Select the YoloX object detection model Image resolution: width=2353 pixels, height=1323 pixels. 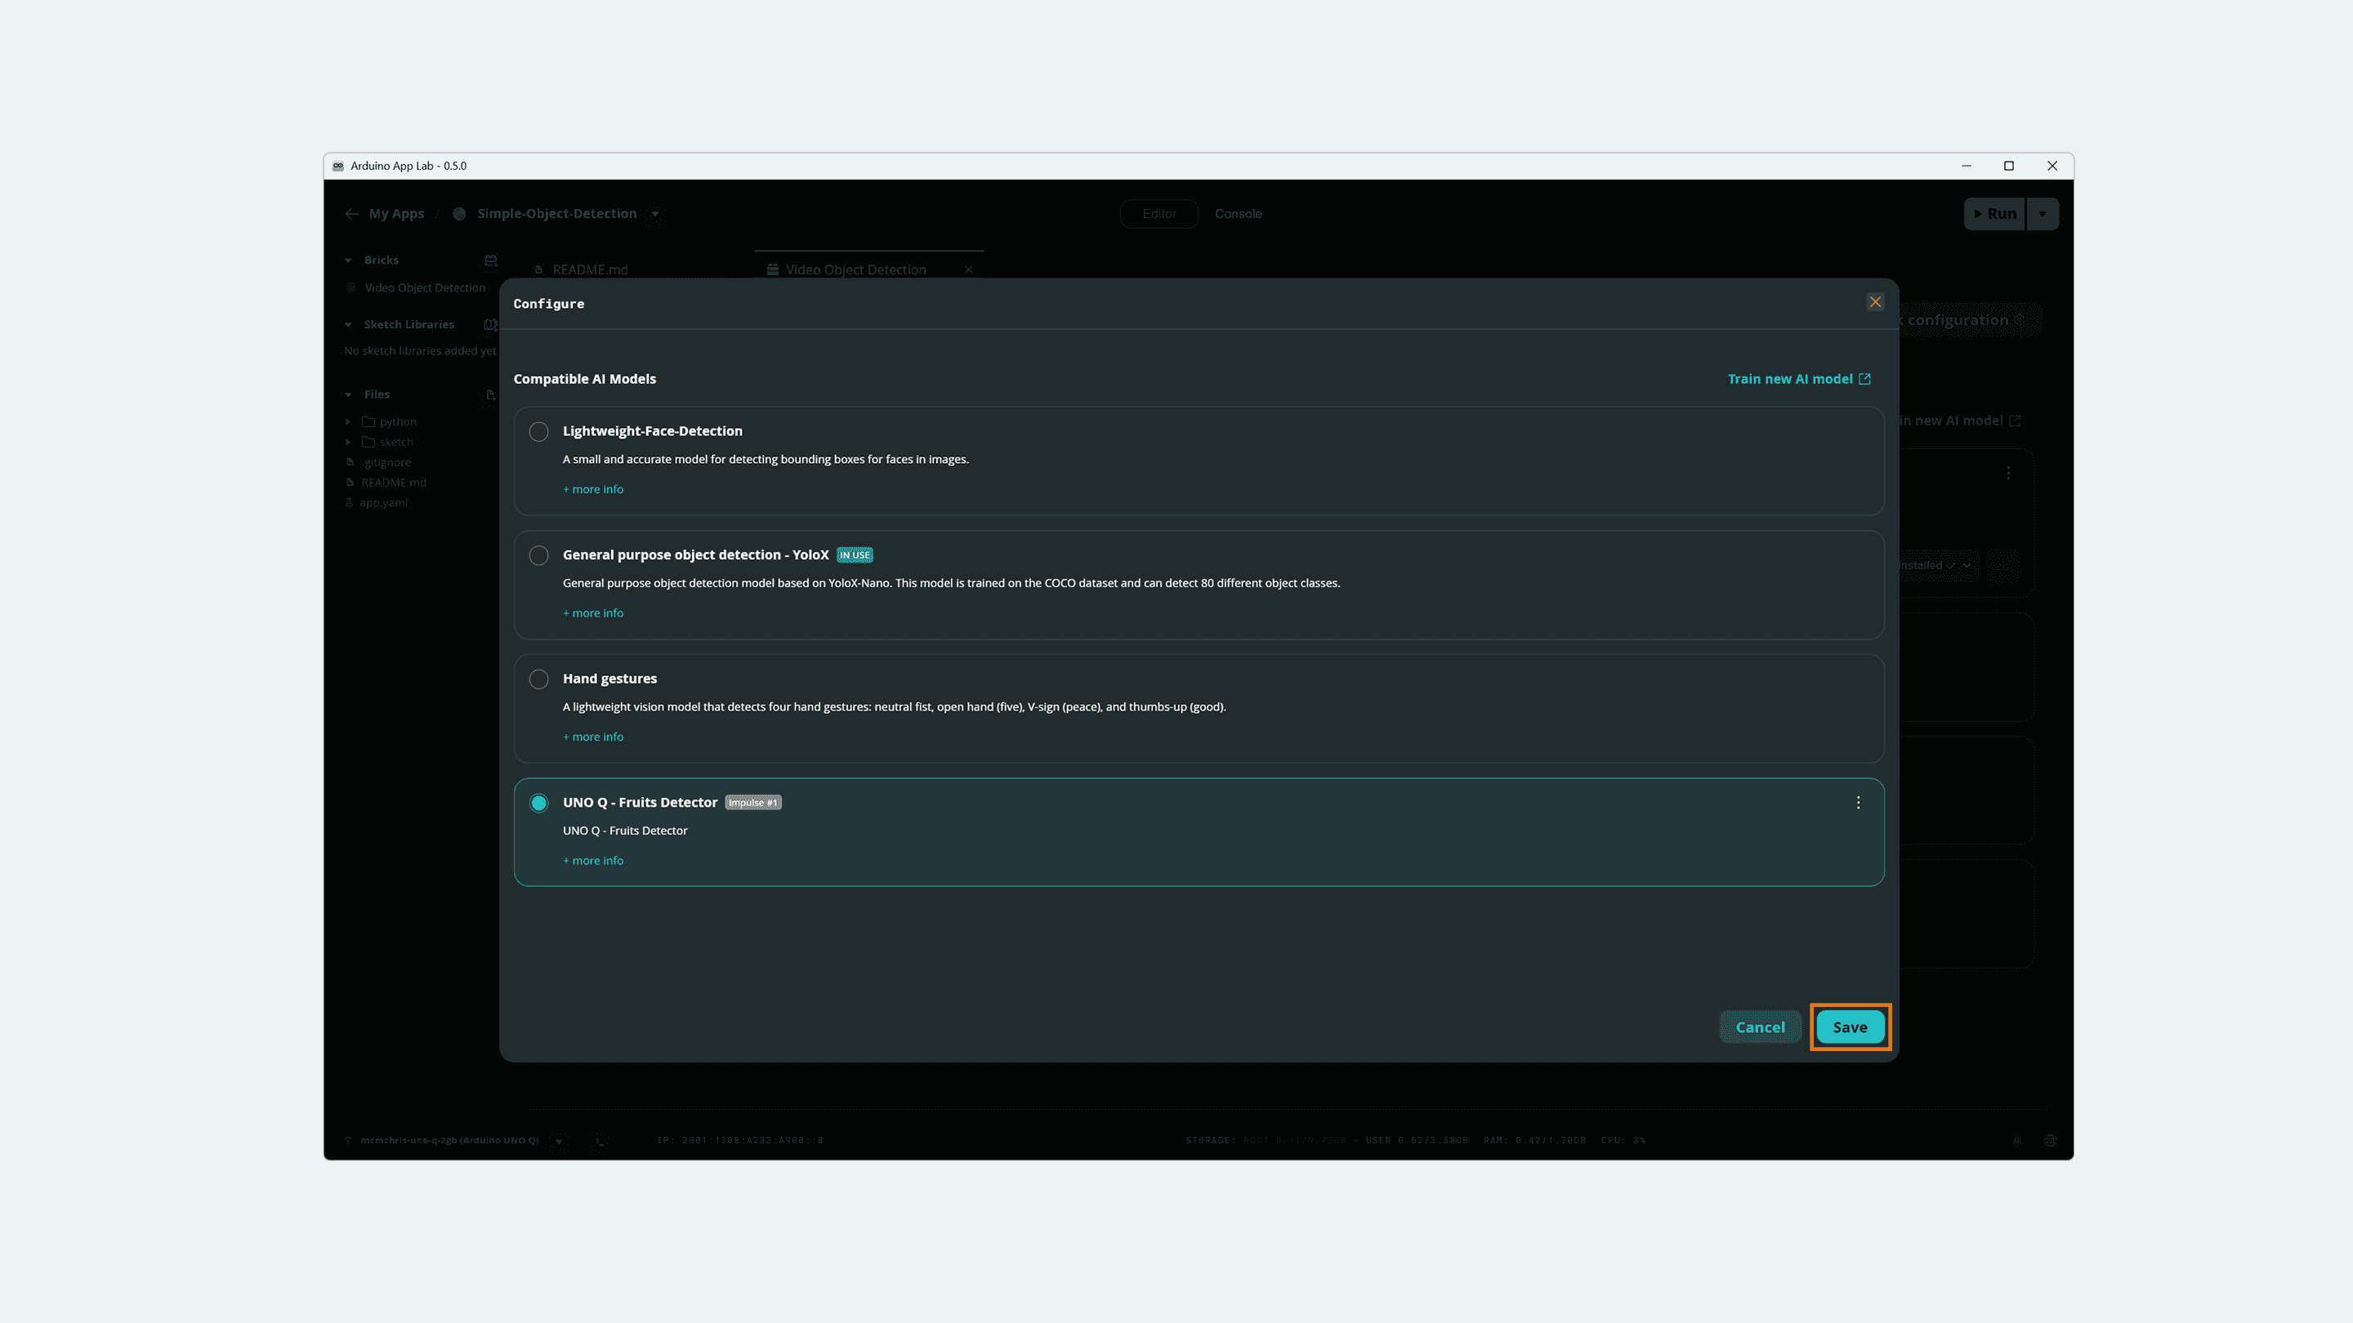pos(539,555)
